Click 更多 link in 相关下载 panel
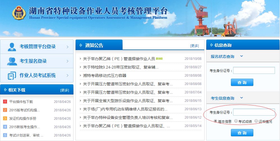The image size is (280, 141). tap(65, 90)
